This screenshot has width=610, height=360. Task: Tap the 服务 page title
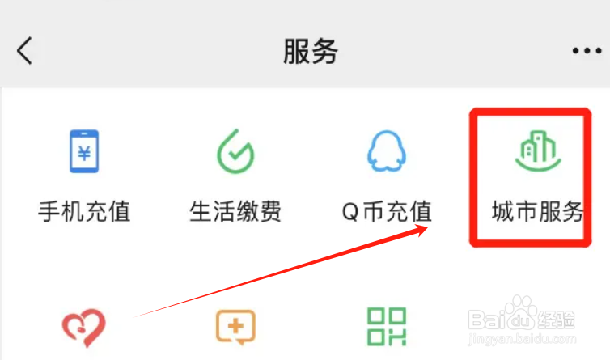(310, 51)
